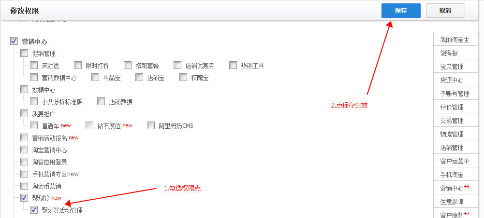
Task: Tick the 限时打折 checkbox
Action: pyautogui.click(x=78, y=65)
